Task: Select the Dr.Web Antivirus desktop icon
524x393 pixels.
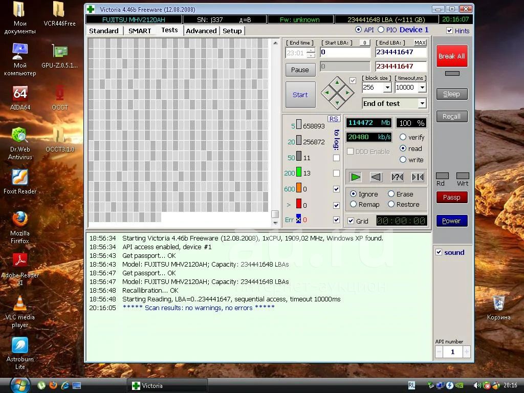Action: pos(20,144)
